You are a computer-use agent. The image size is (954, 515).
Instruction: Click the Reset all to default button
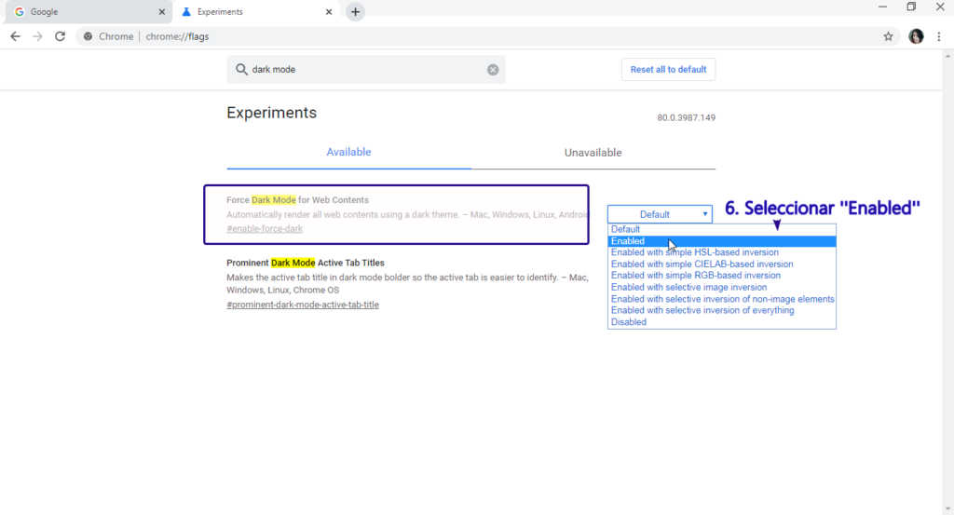pos(668,70)
